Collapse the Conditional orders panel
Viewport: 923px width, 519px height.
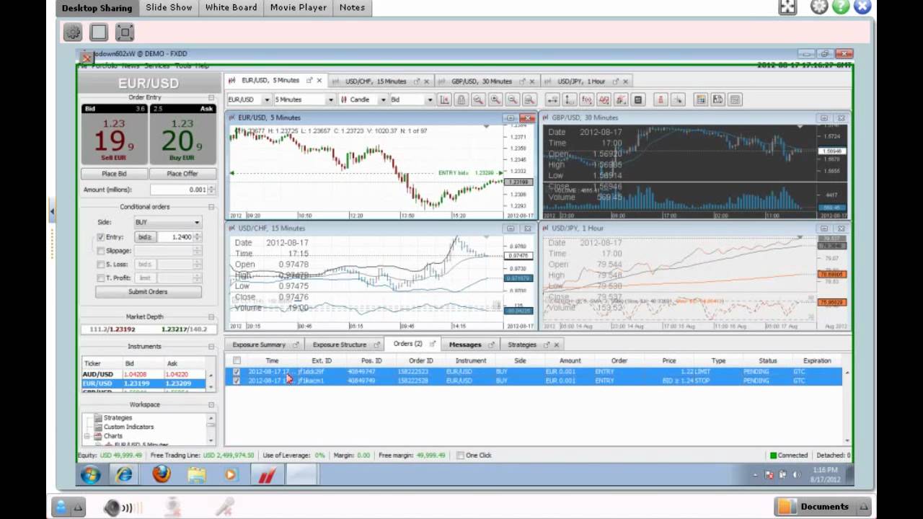point(211,207)
